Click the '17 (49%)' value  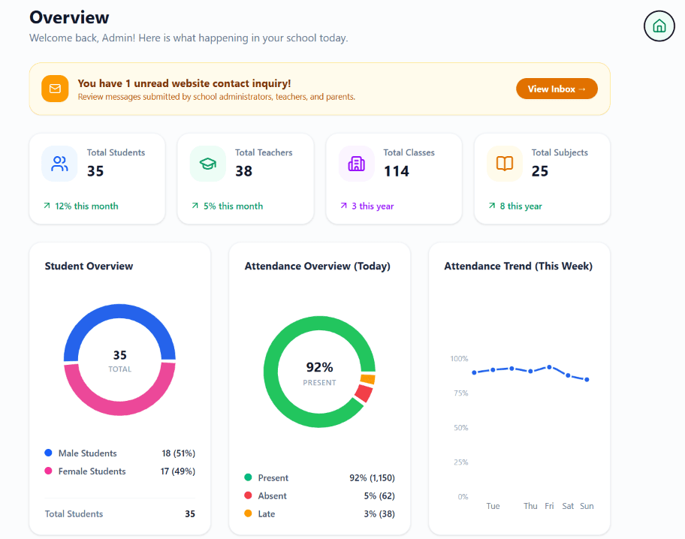coord(178,471)
